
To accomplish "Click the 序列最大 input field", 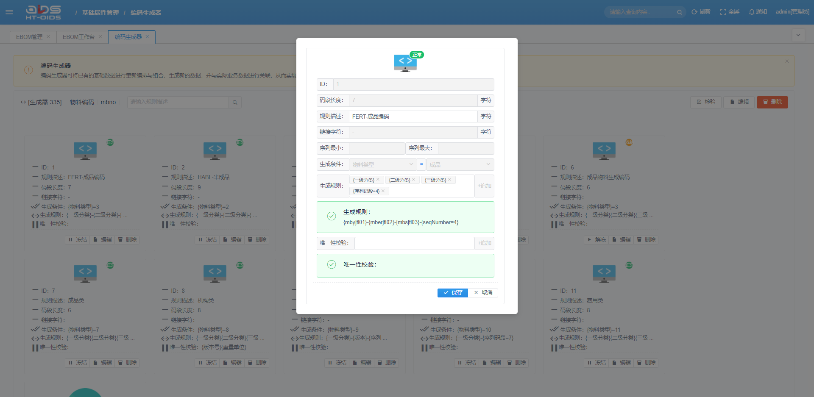I will pos(466,148).
